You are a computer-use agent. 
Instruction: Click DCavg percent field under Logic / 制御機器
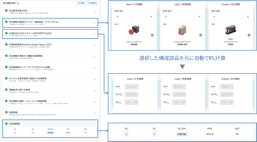point(179,102)
